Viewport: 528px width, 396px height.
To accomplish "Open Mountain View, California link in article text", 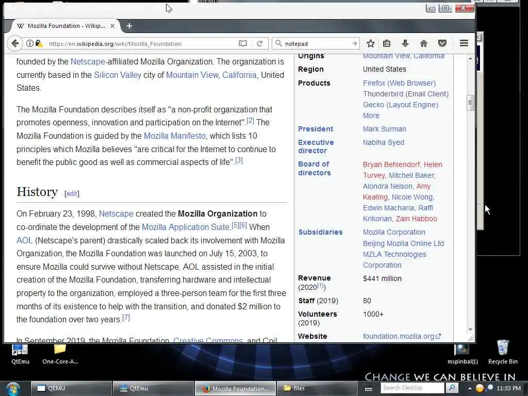I will tap(211, 75).
